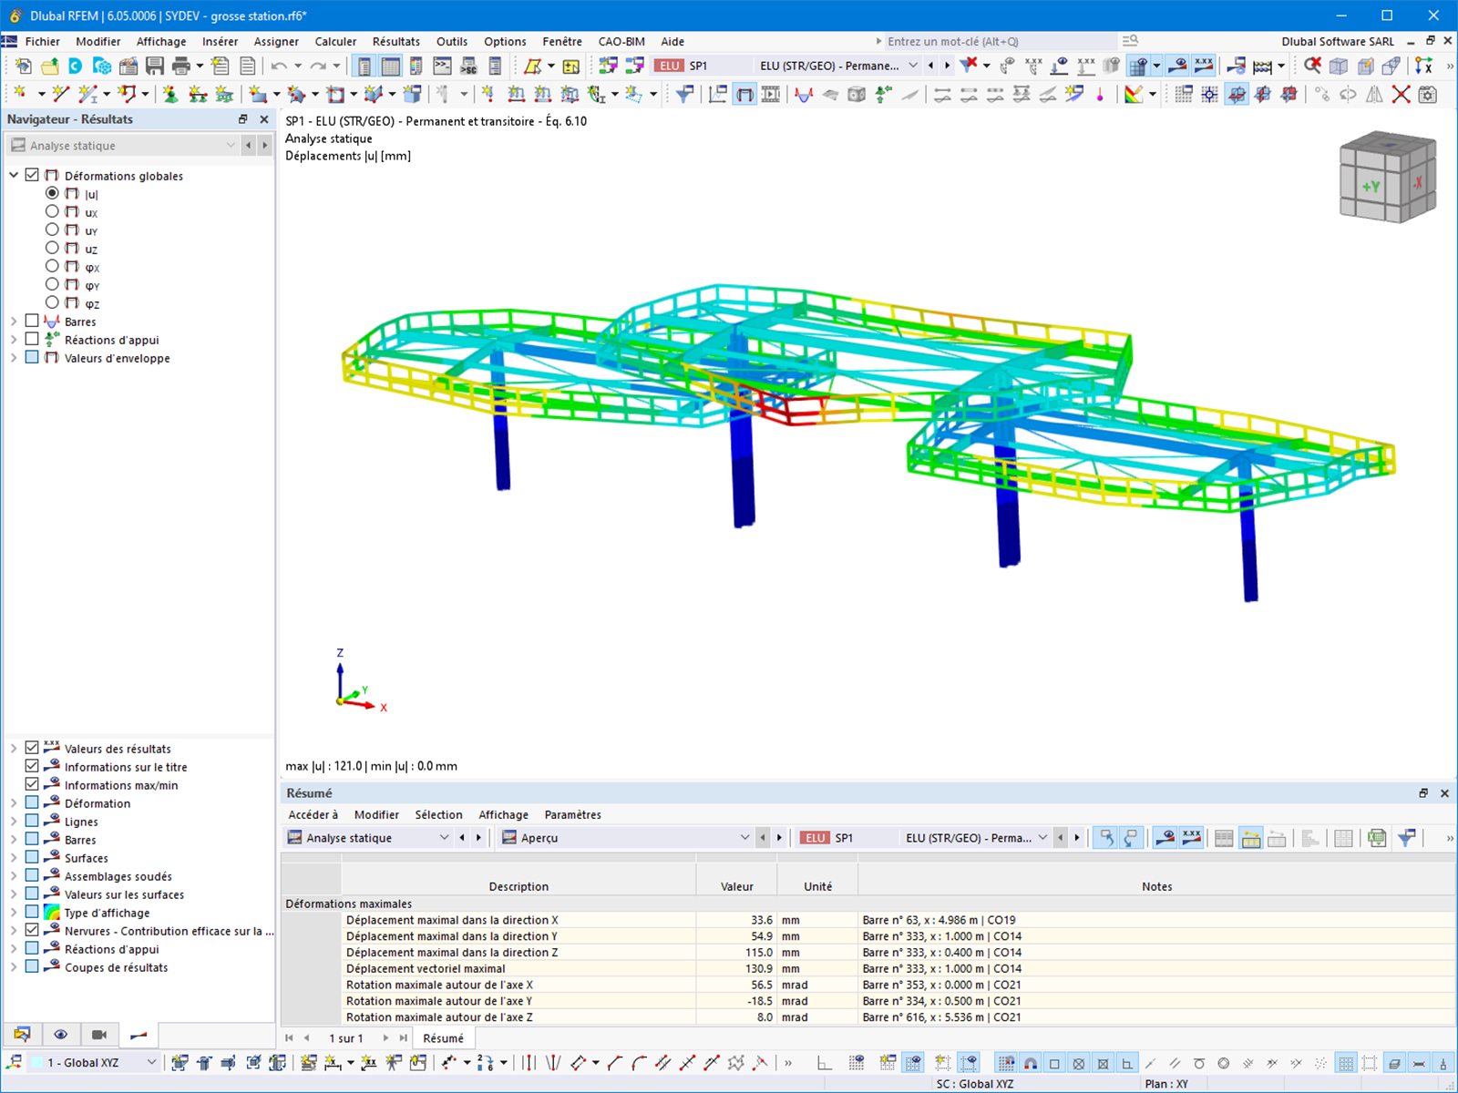This screenshot has width=1458, height=1093.
Task: Open the Views navigator camera tab
Action: click(x=99, y=1035)
